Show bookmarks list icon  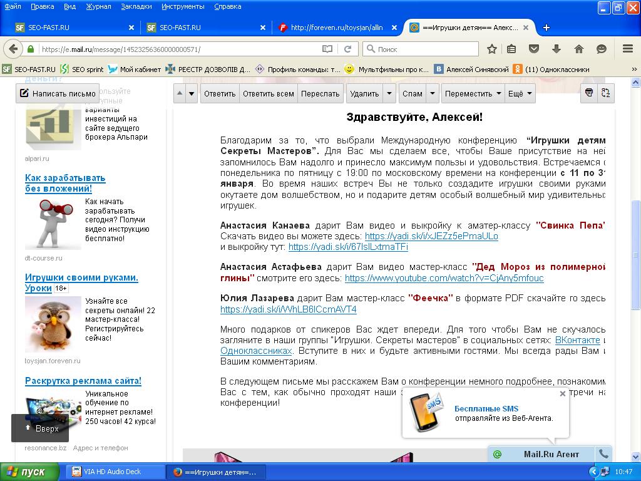(511, 49)
